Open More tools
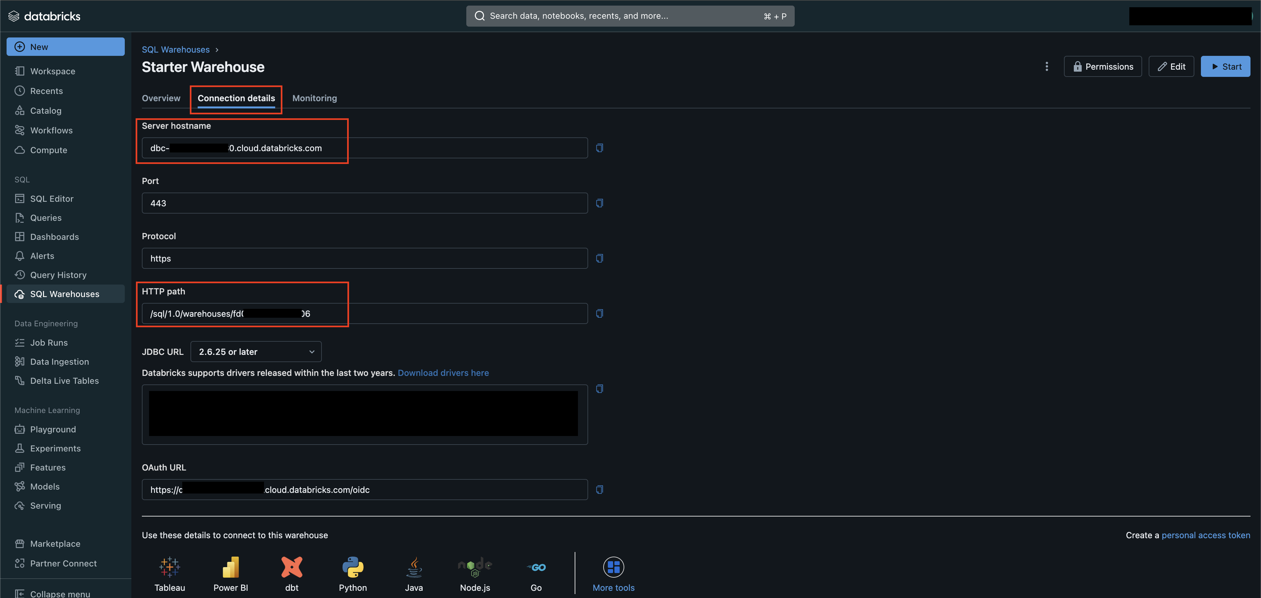This screenshot has width=1261, height=598. pos(613,574)
